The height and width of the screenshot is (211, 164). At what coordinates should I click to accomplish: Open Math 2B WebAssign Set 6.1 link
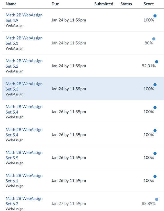pyautogui.click(x=24, y=178)
